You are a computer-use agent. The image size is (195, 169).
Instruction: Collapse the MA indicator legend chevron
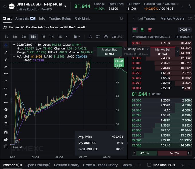click(x=14, y=57)
